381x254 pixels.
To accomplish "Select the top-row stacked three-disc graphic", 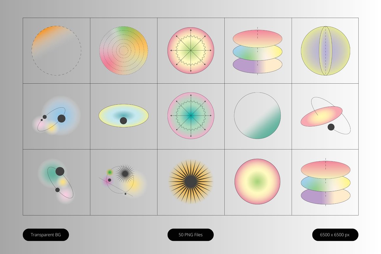I will (x=258, y=52).
